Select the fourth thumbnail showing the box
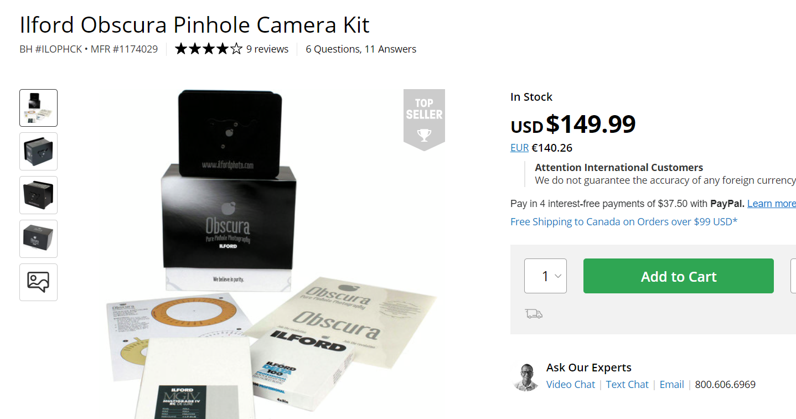 pos(38,239)
